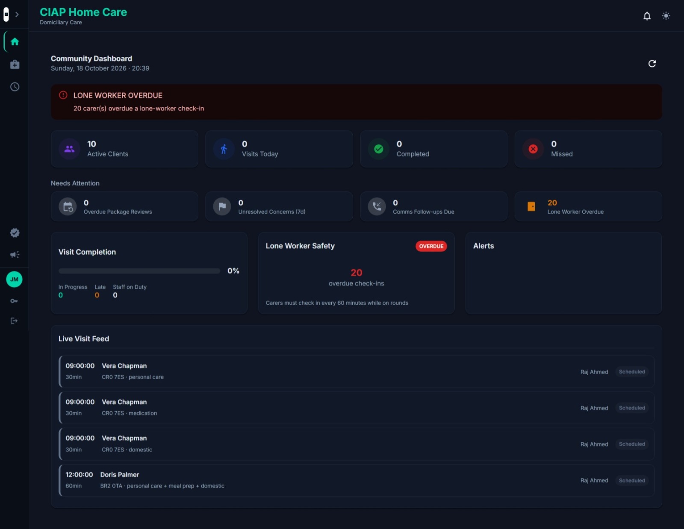
Task: Click the Lone Worker Overdue alert warning icon
Action: (63, 95)
